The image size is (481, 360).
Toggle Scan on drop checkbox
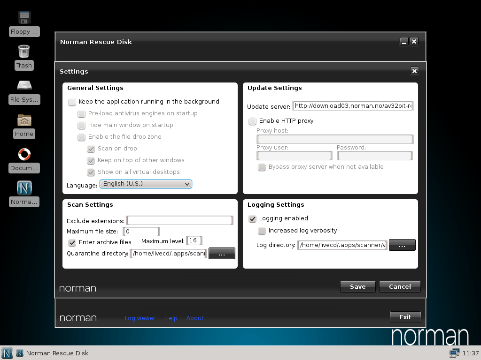[91, 149]
